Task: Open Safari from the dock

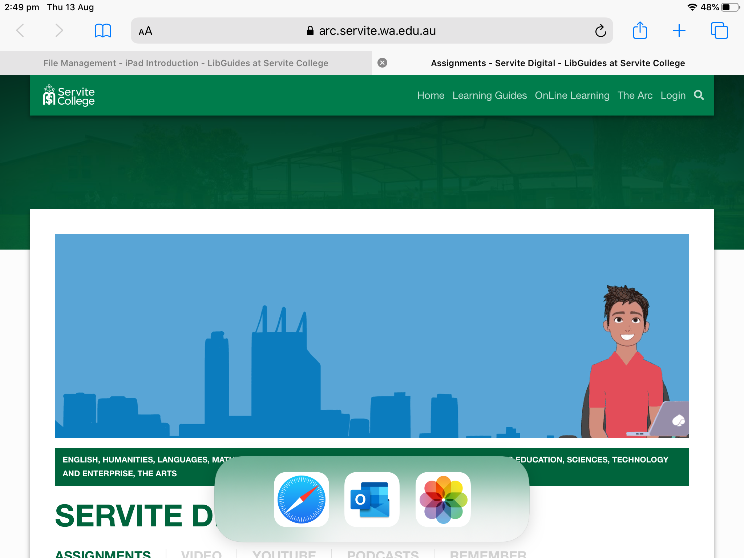Action: pyautogui.click(x=301, y=499)
